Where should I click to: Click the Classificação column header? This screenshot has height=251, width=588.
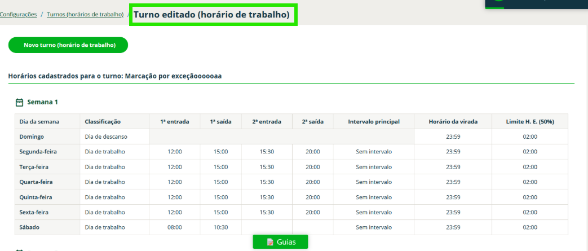(103, 121)
